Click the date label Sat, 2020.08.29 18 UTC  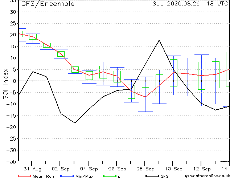pos(190,4)
